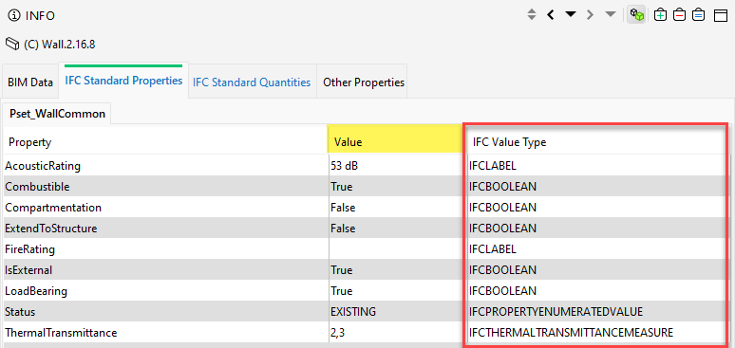Click the wall element icon beside Wall.2.16.8
Screen dimensions: 735x348
(x=11, y=45)
